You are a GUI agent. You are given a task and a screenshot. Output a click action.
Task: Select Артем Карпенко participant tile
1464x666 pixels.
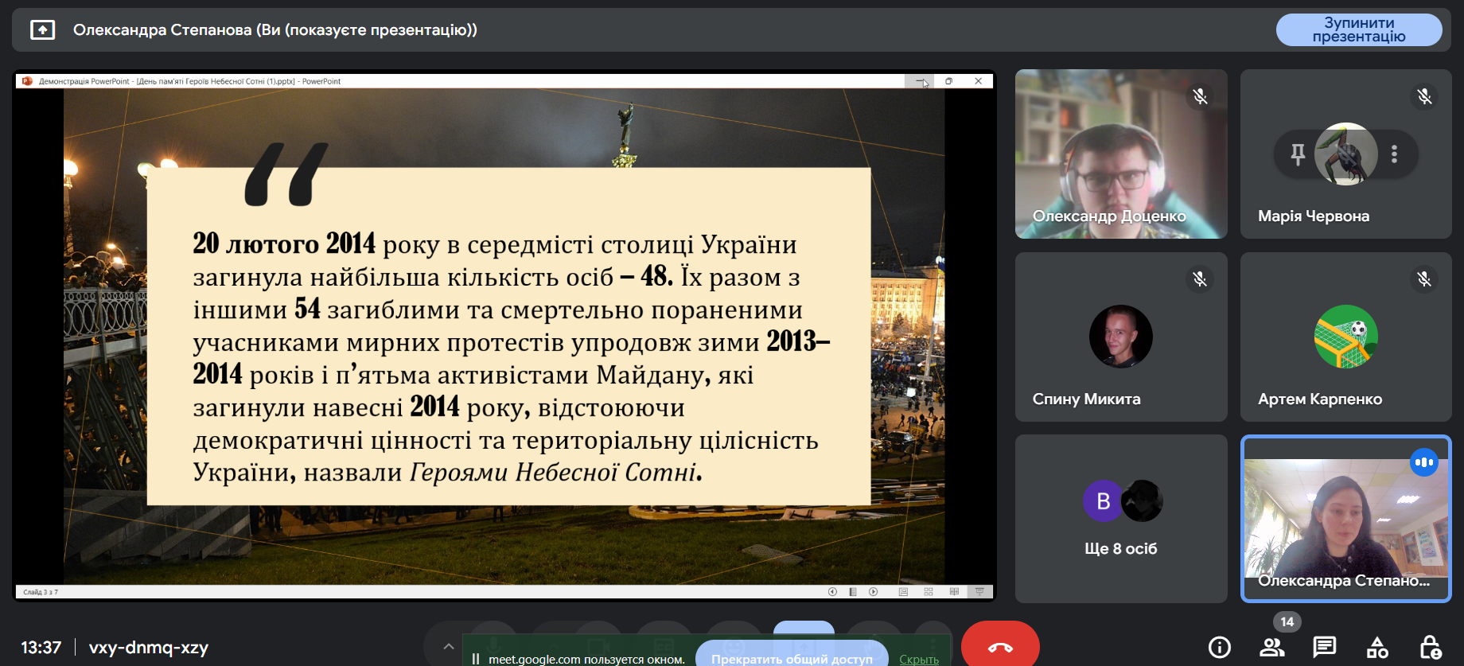(1345, 337)
